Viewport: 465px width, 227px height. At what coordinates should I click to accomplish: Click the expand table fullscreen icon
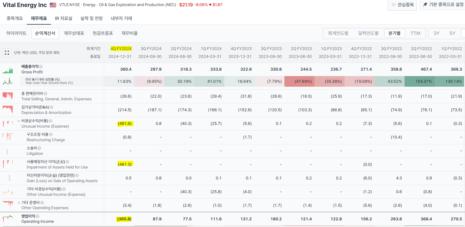tap(7, 53)
